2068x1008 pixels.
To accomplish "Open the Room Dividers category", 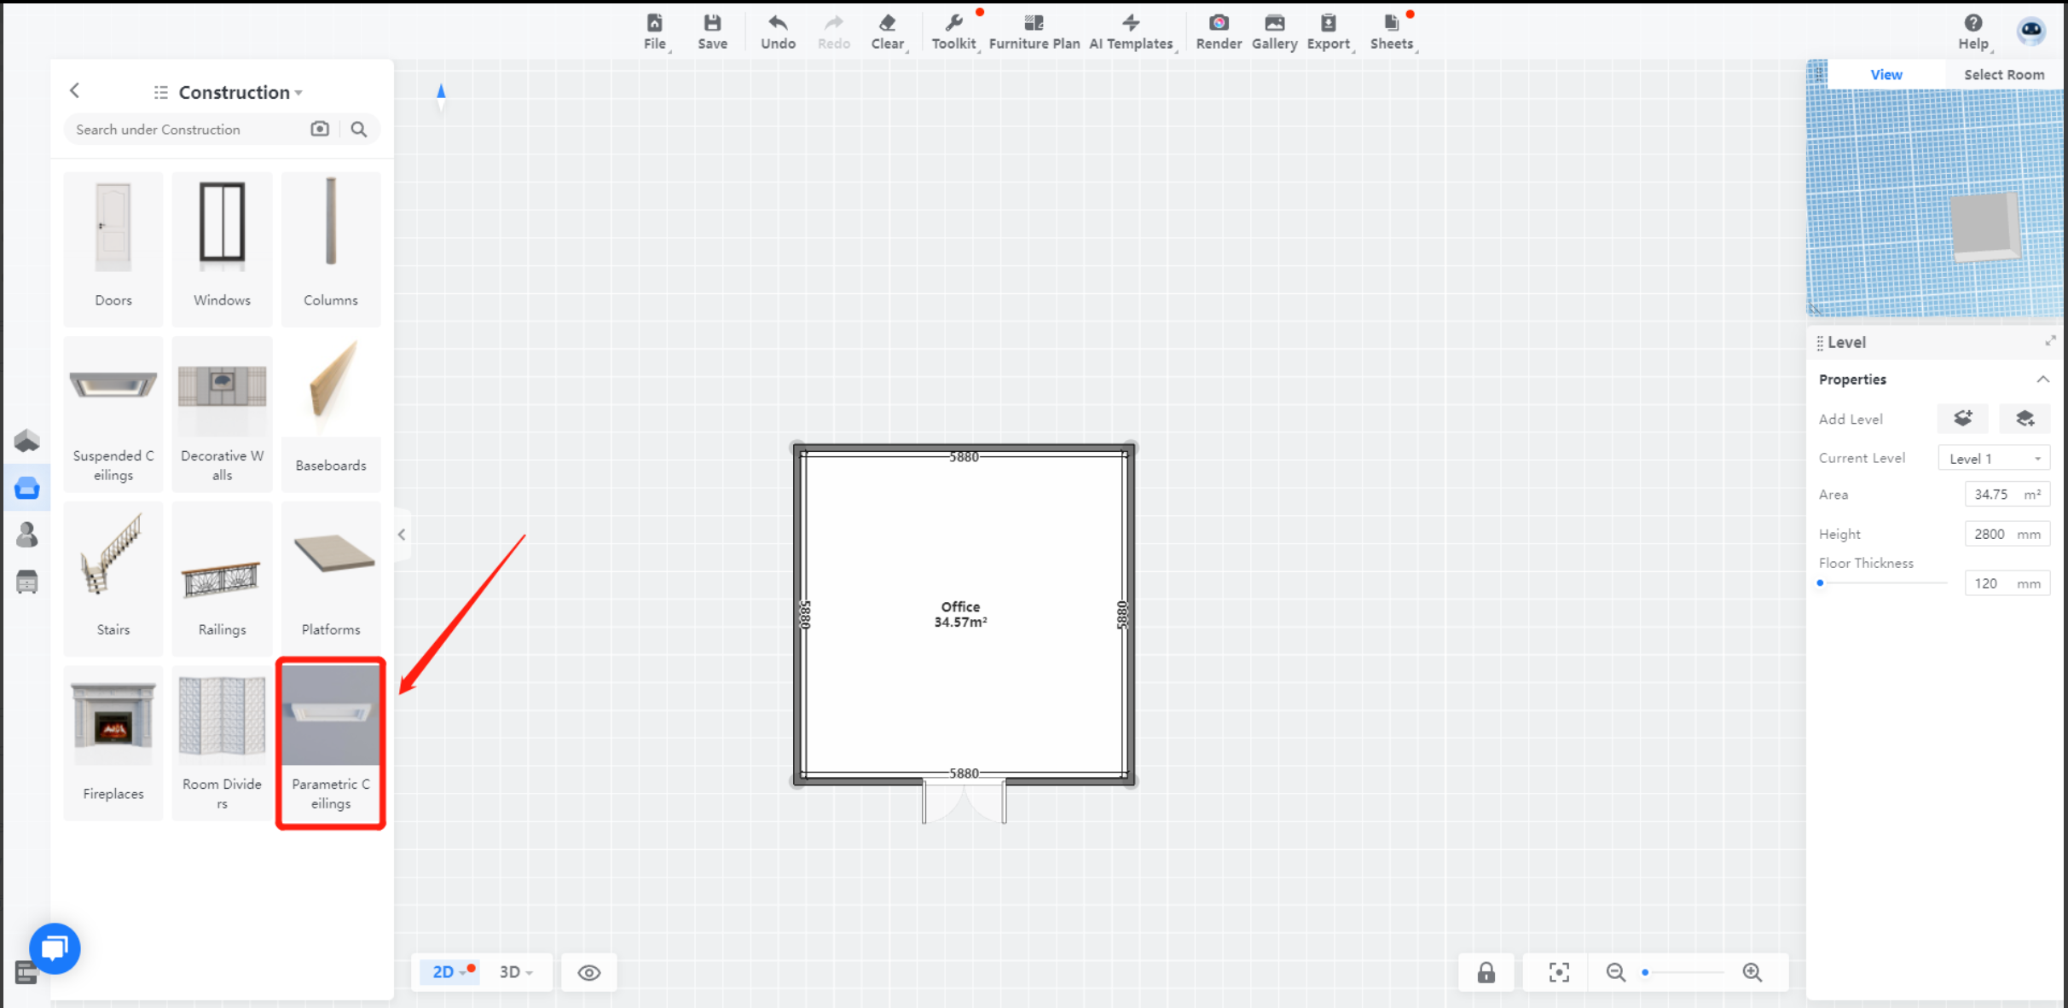I will tap(222, 743).
